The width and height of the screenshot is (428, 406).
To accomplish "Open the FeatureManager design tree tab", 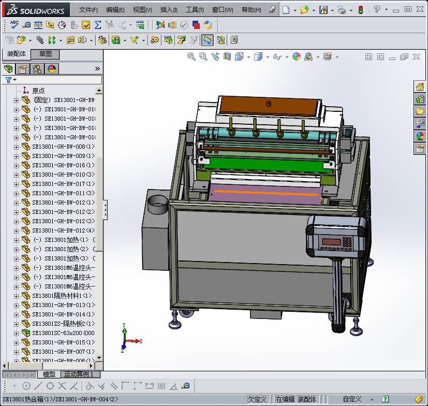I will click(9, 68).
